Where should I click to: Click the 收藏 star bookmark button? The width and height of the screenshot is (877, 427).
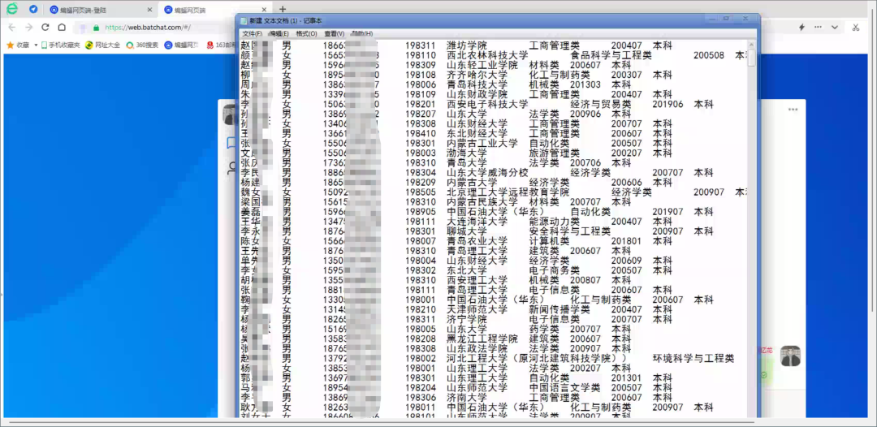coord(18,45)
